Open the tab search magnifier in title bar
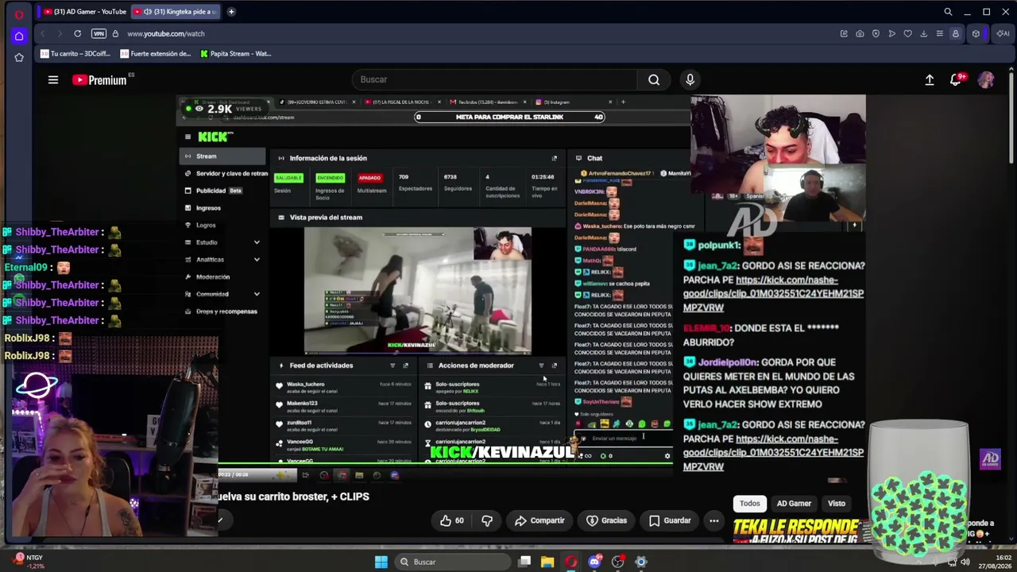This screenshot has width=1017, height=572. click(x=948, y=12)
